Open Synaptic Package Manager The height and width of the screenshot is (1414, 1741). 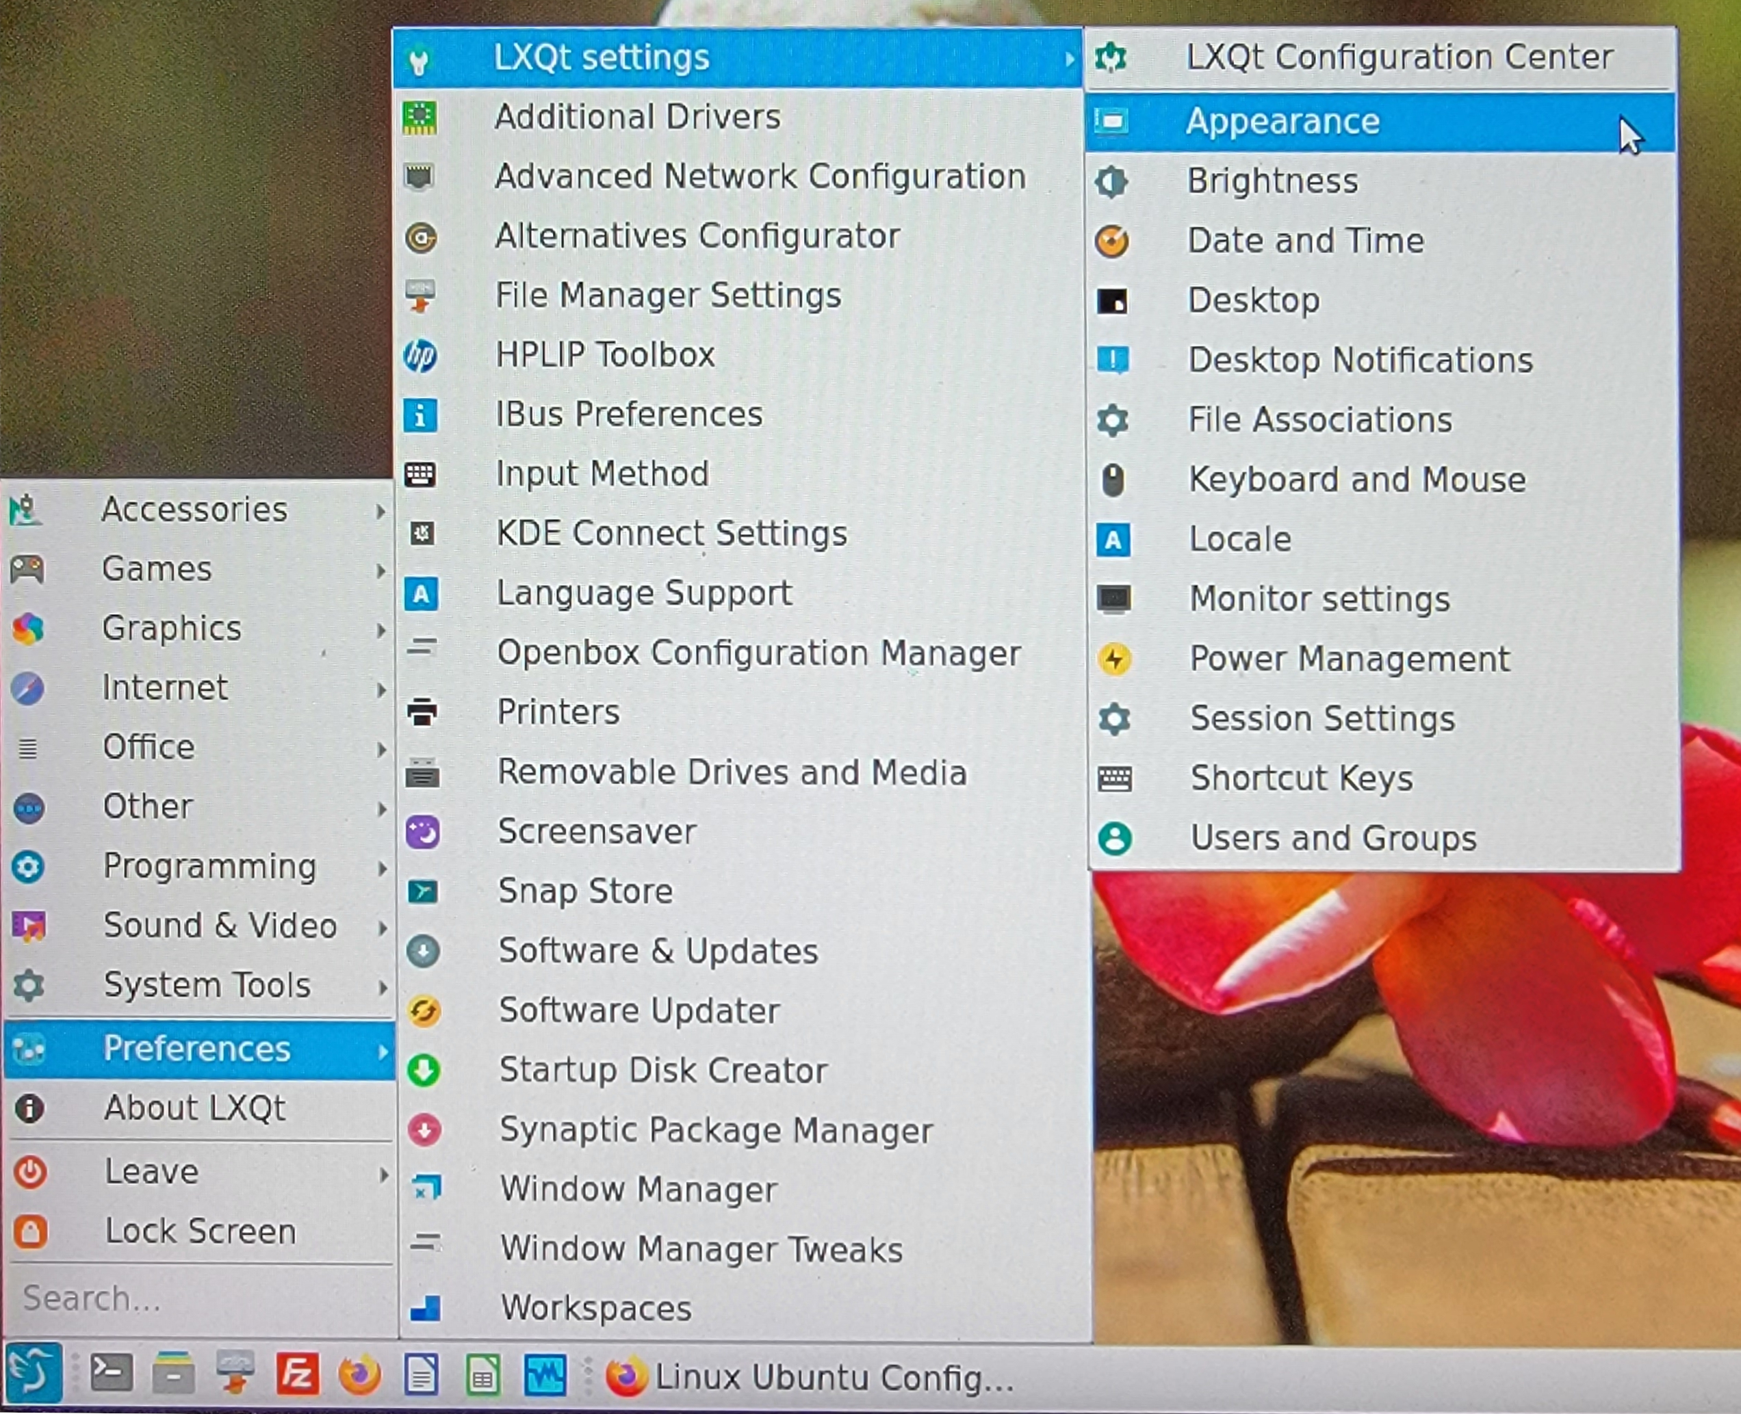pos(715,1131)
